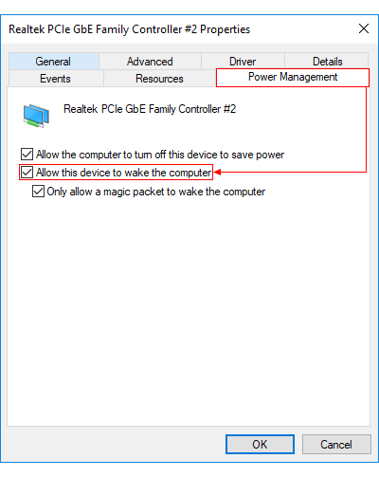Select the Events tab

56,79
